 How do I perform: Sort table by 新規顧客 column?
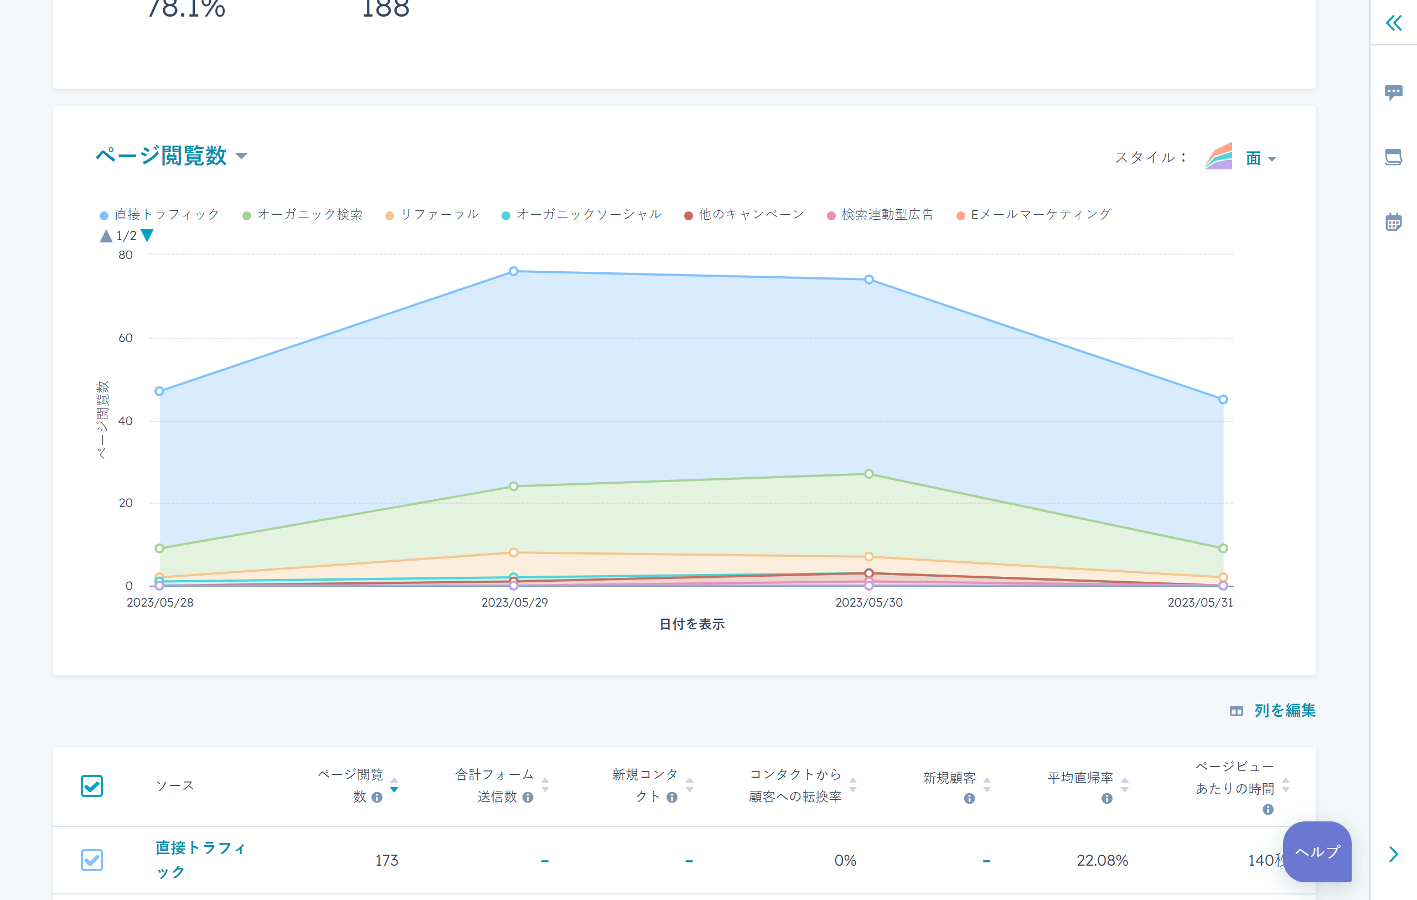point(987,785)
